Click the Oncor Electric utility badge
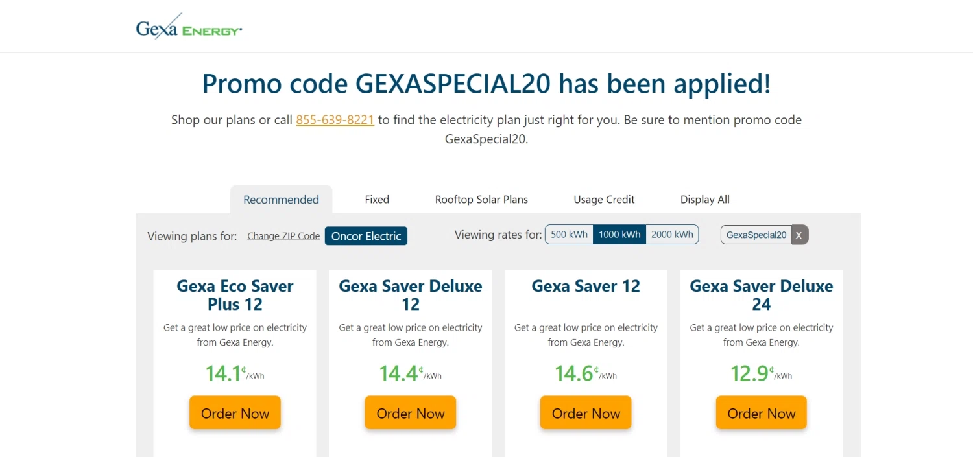The width and height of the screenshot is (973, 457). [x=366, y=236]
